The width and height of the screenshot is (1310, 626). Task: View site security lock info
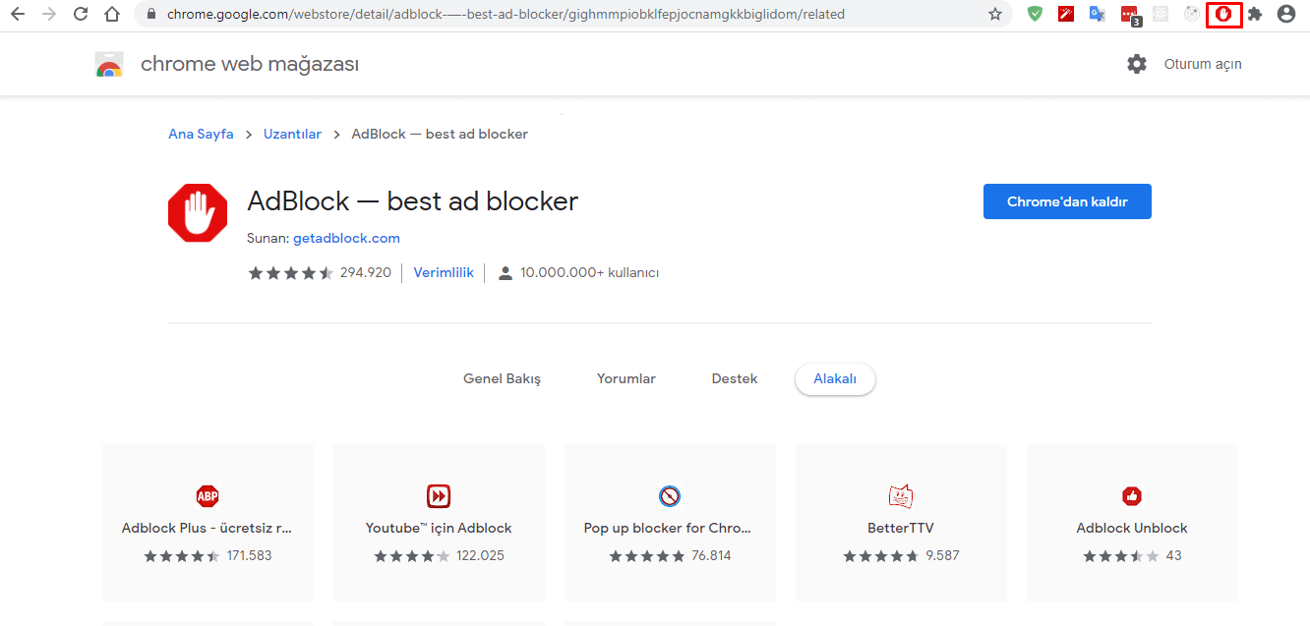click(150, 15)
